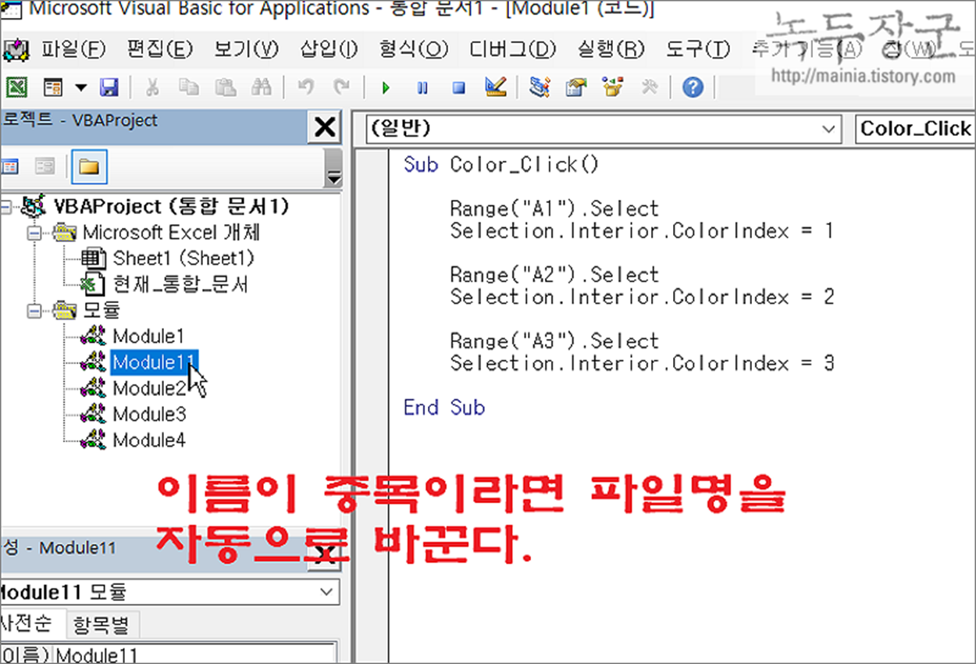This screenshot has height=664, width=976.
Task: Switch to the 항목별 properties tab
Action: pos(102,624)
